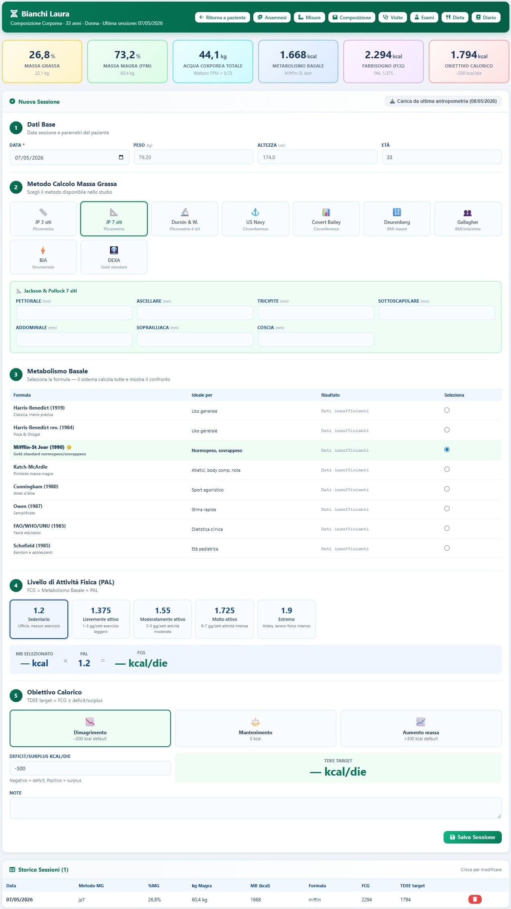Choose the DEXA gold standard method
Screen dimensions: 511x909
point(114,257)
